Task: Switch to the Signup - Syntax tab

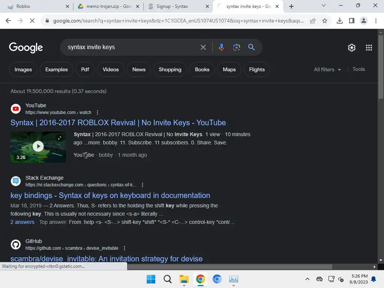Action: (178, 6)
